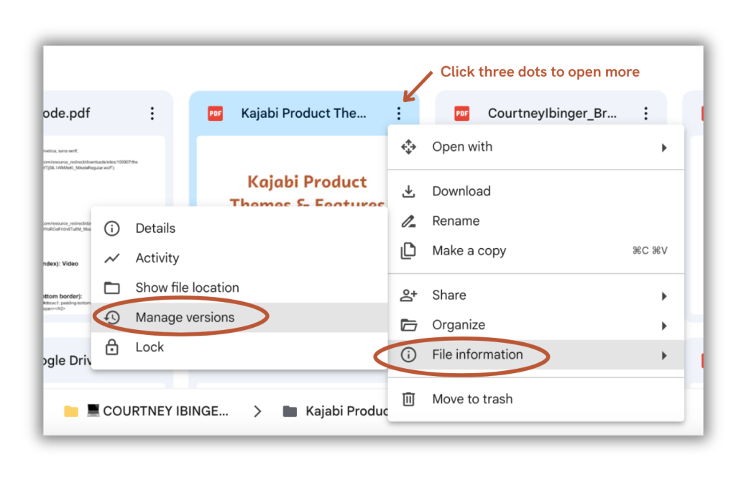Screen dimensions: 736x491
Task: Expand the File information submenu arrow
Action: click(x=664, y=355)
